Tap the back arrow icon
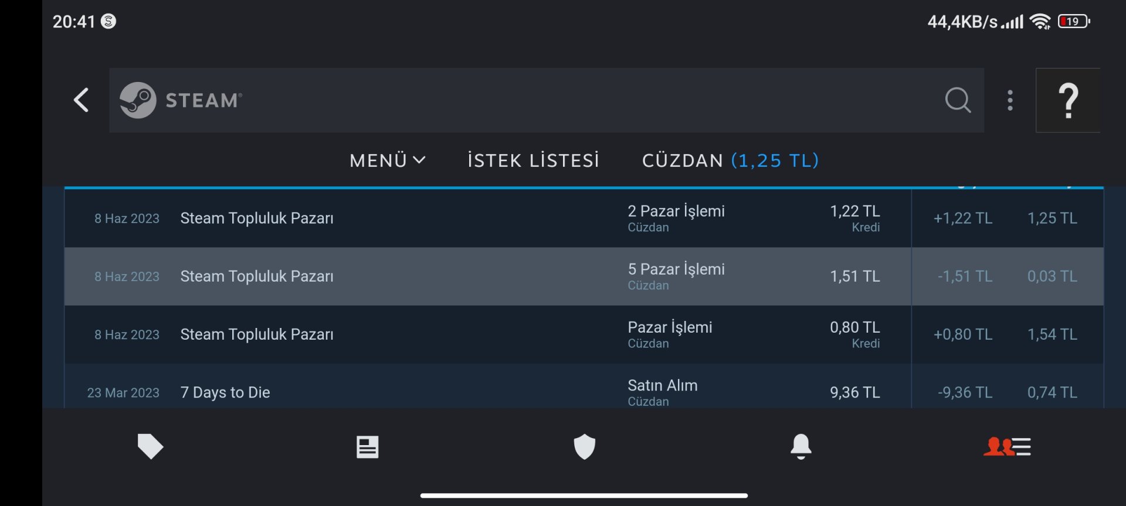Viewport: 1126px width, 506px height. (82, 100)
